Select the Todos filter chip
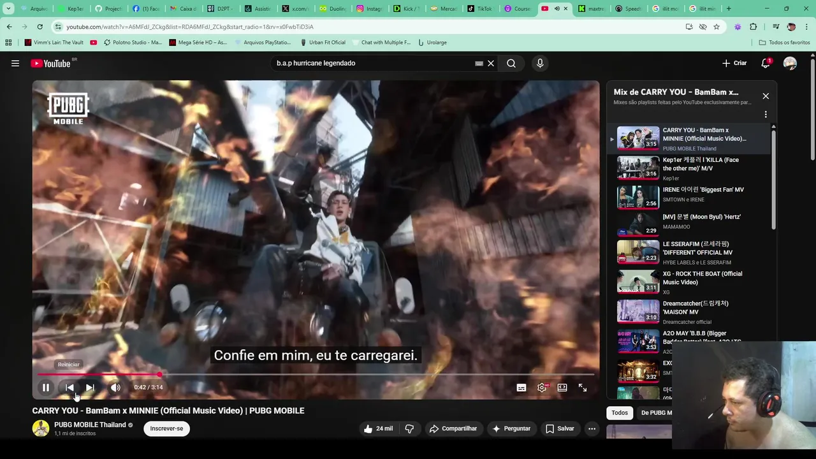Screen dimensions: 816x459 pos(620,412)
